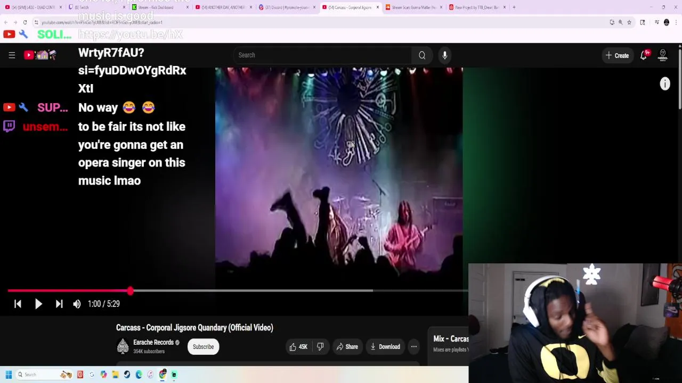Switch to the Discord browser tab
Viewport: 682px width, 383px height.
[x=288, y=7]
